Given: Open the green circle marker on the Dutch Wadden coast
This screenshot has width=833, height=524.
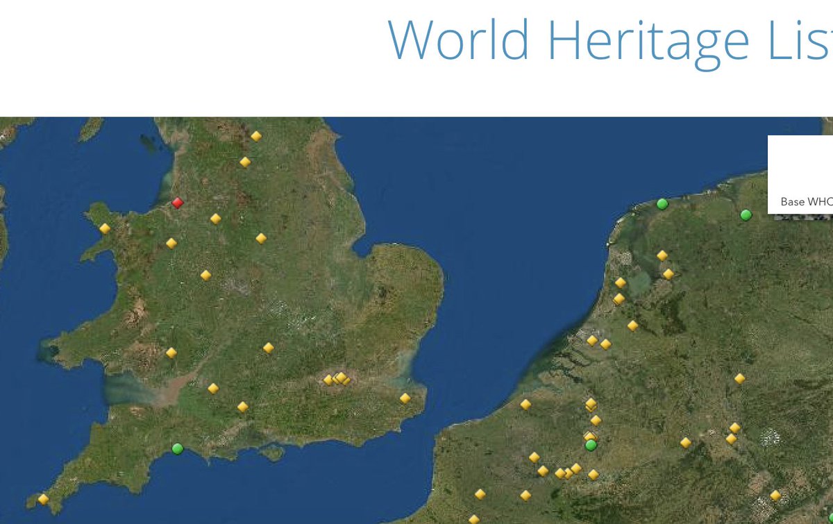Looking at the screenshot, I should pos(662,203).
